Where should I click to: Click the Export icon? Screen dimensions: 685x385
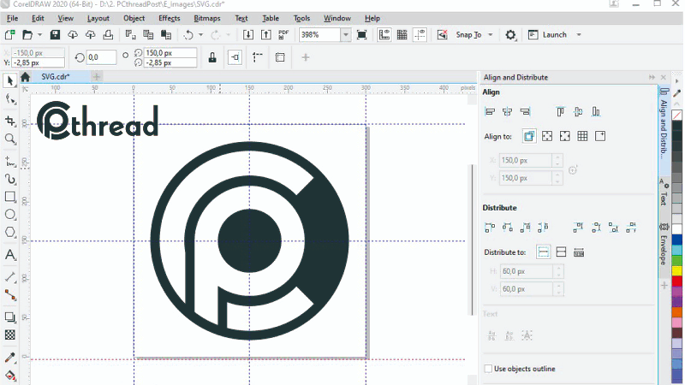pos(266,35)
